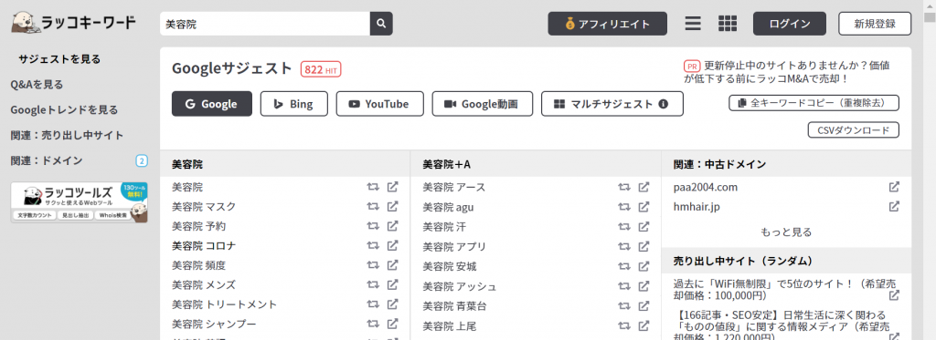936x340 pixels.
Task: Open external link for 美容院 アース
Action: click(643, 187)
